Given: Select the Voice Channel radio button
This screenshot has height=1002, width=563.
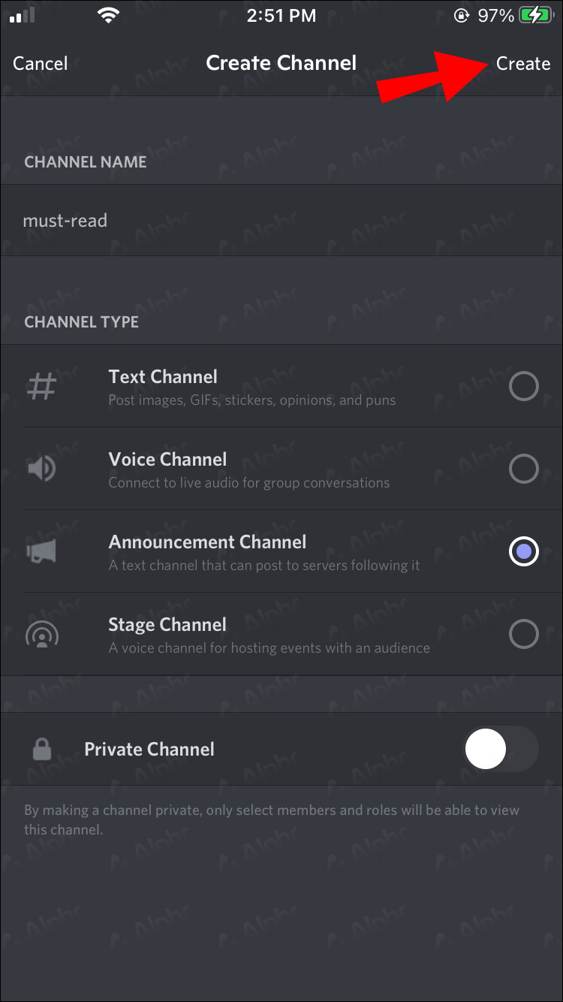Looking at the screenshot, I should click(x=523, y=469).
